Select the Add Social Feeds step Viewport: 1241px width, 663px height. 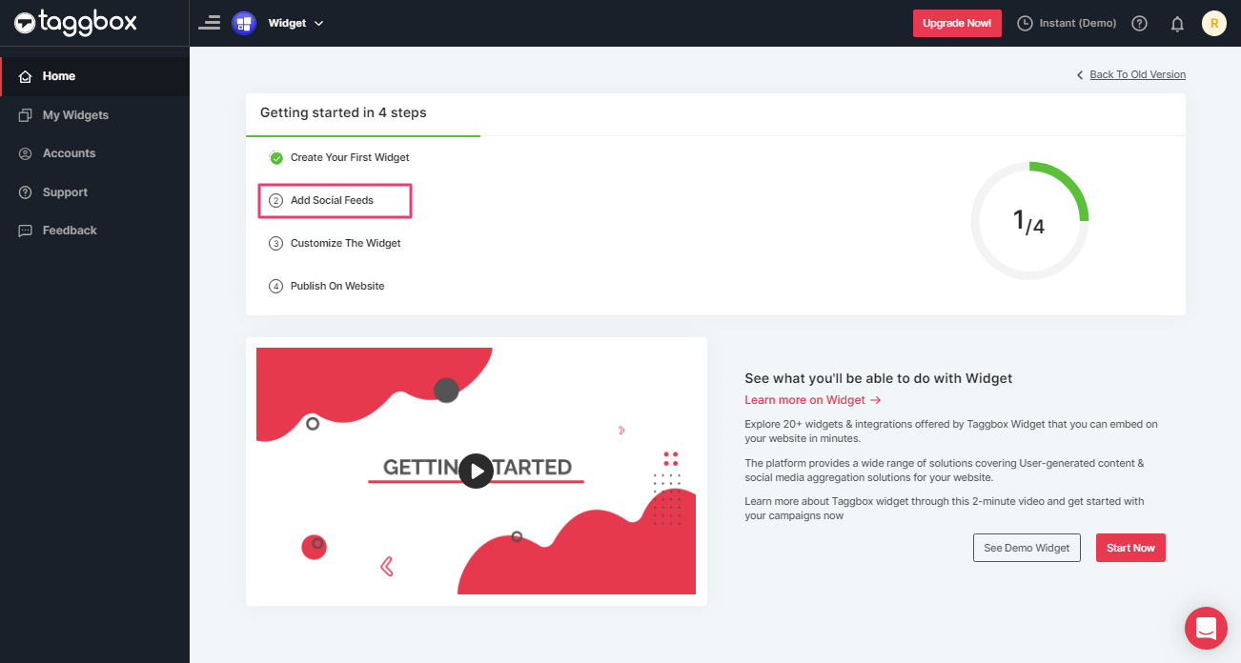pyautogui.click(x=334, y=200)
